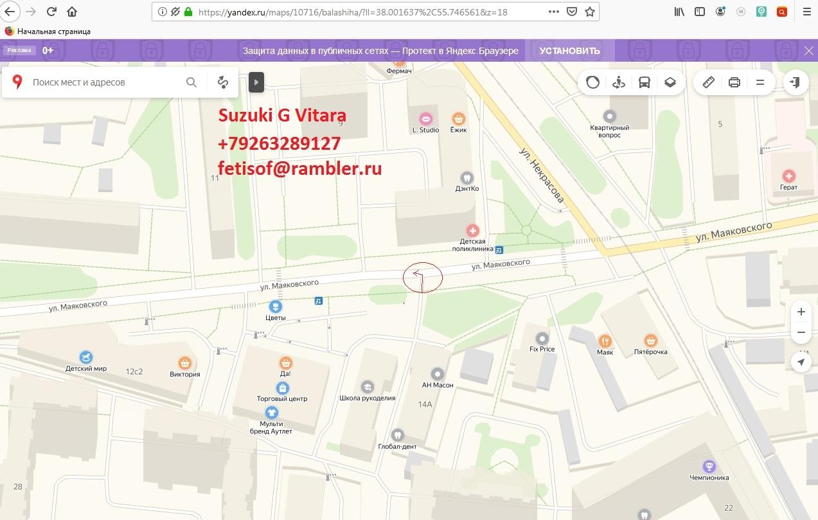Close the purple ad banner
The image size is (818, 520).
tap(809, 51)
